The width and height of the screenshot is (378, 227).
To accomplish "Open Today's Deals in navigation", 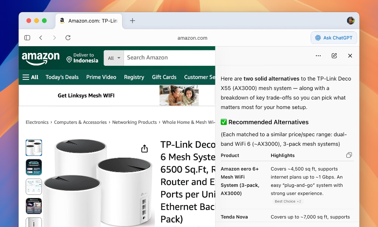I will tap(62, 77).
